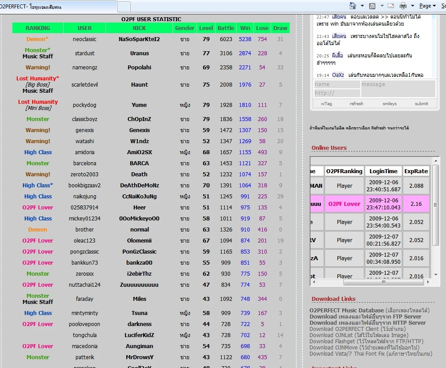The height and width of the screenshot is (368, 446).
Task: Click the online users vertical scrollbar thumb
Action: click(435, 205)
